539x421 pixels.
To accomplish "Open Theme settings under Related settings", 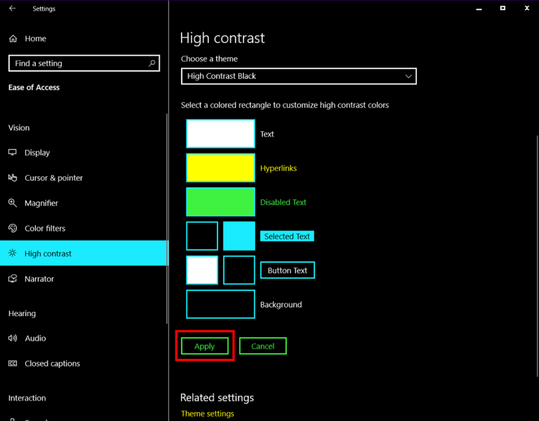I will (207, 414).
